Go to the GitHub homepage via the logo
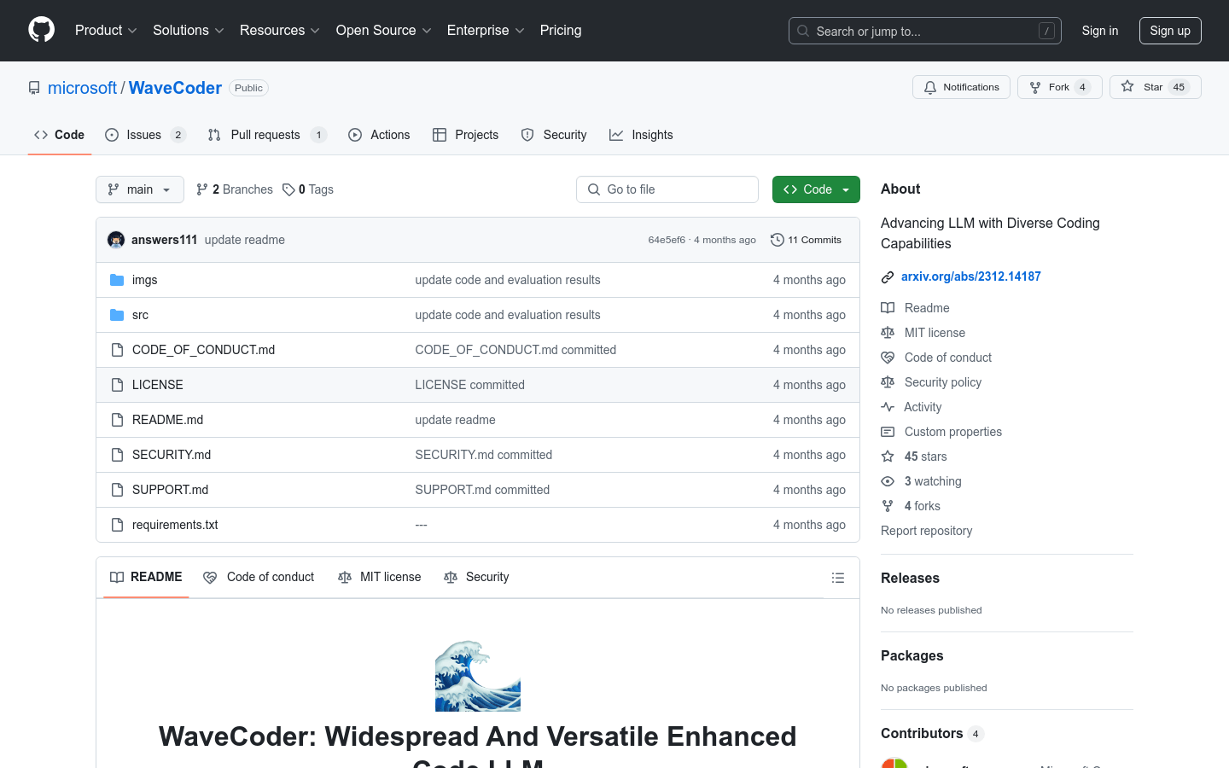1229x768 pixels. coord(42,30)
